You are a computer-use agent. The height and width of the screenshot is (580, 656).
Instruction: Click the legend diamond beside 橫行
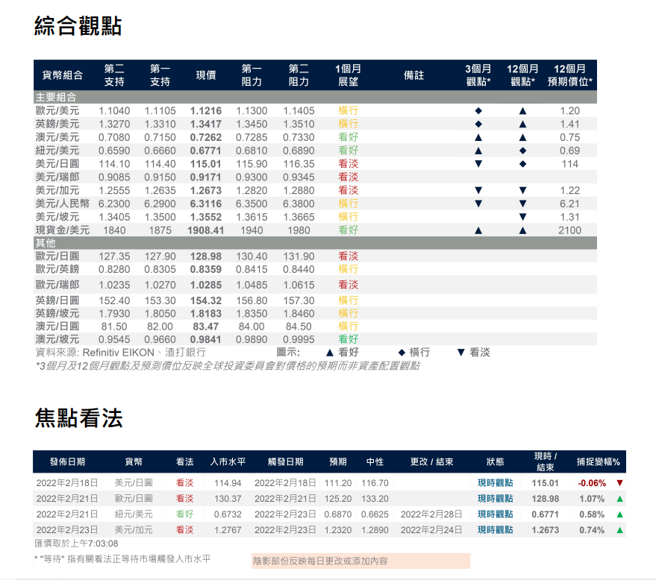pos(402,353)
